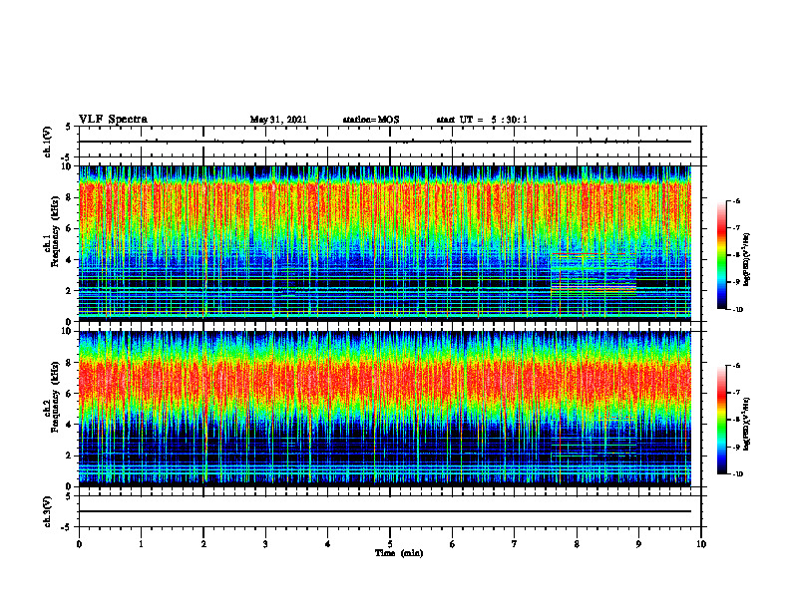Click the "-6" label on ch.1 colorbar
Image resolution: width=790 pixels, height=610 pixels.
point(736,200)
